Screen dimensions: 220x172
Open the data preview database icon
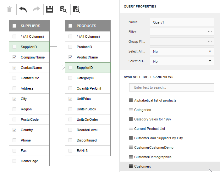tap(63, 9)
